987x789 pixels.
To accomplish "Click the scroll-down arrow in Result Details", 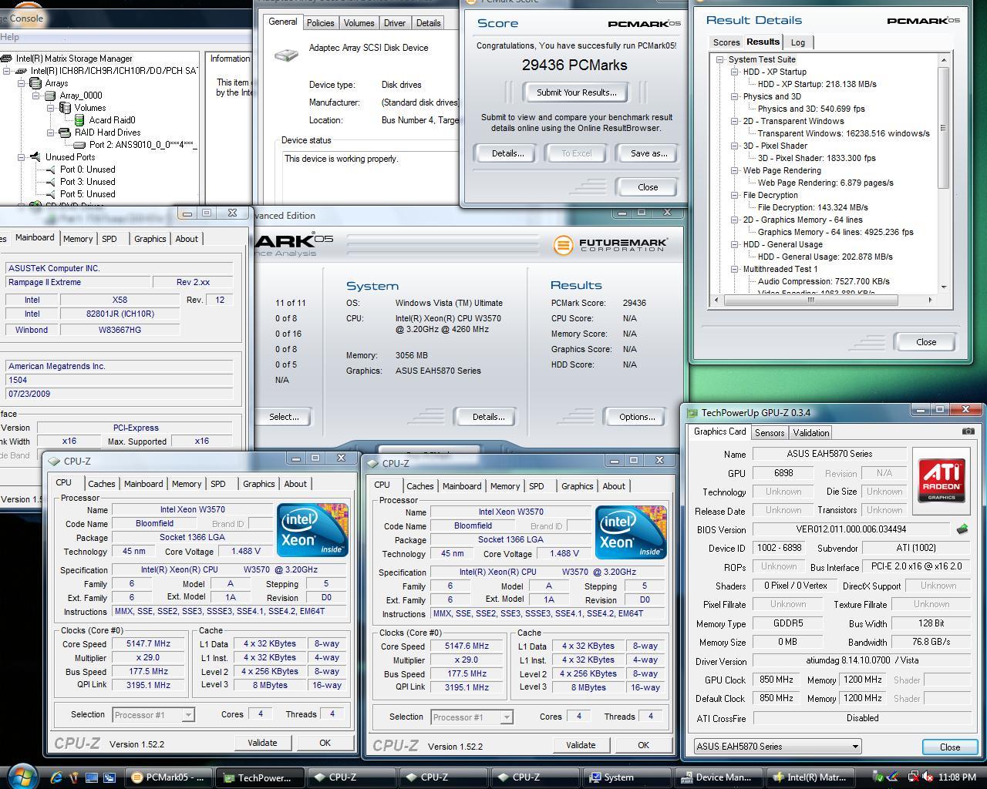I will click(x=944, y=287).
